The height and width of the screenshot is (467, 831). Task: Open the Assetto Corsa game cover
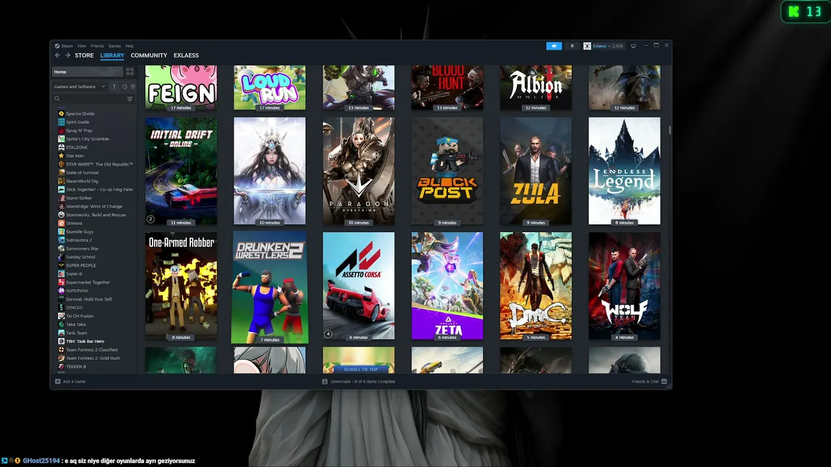(x=358, y=286)
